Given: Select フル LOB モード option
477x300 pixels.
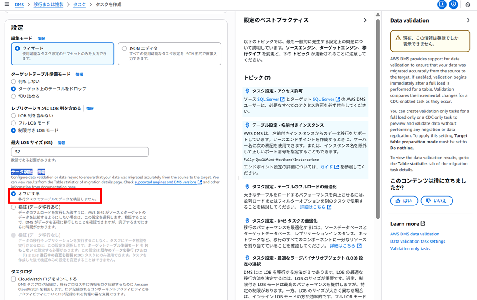Looking at the screenshot, I should [x=13, y=123].
